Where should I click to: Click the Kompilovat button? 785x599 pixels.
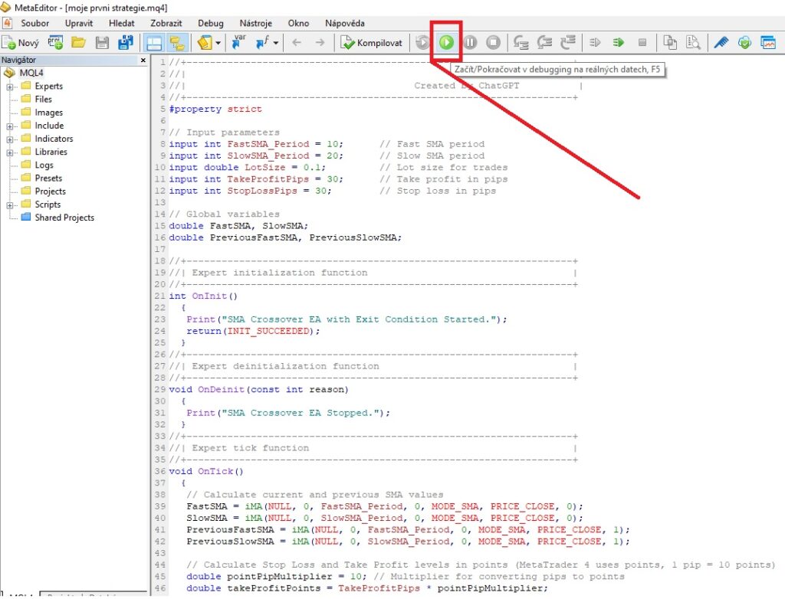tap(373, 43)
